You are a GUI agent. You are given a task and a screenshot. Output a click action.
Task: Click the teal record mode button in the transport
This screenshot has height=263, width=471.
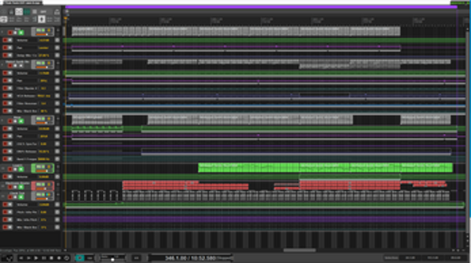pyautogui.click(x=80, y=258)
